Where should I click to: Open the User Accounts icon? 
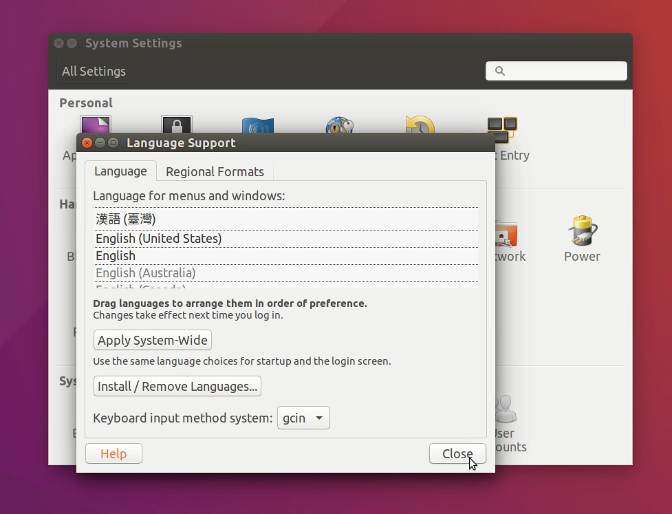tap(506, 409)
